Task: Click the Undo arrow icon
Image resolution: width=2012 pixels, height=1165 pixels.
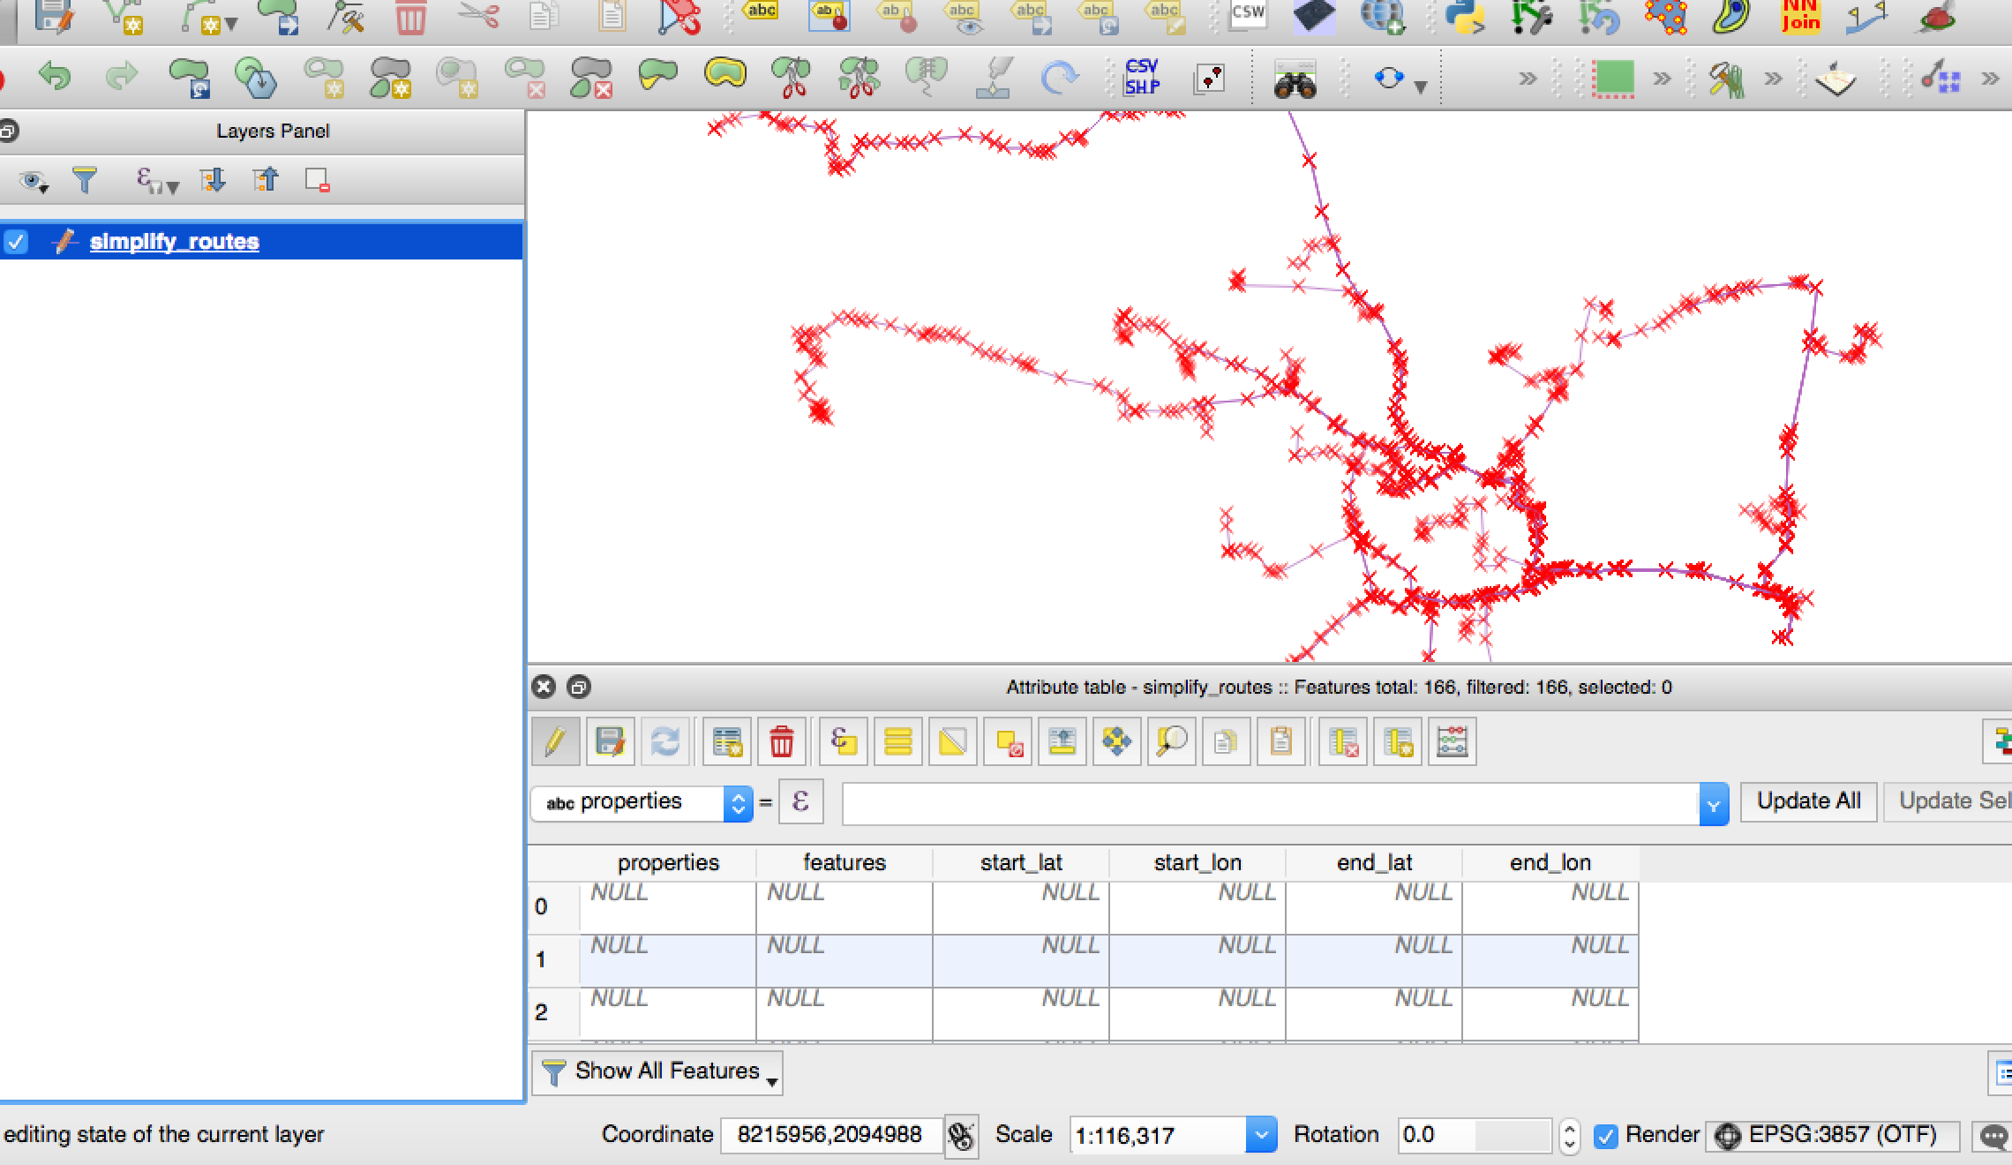Action: [x=55, y=77]
